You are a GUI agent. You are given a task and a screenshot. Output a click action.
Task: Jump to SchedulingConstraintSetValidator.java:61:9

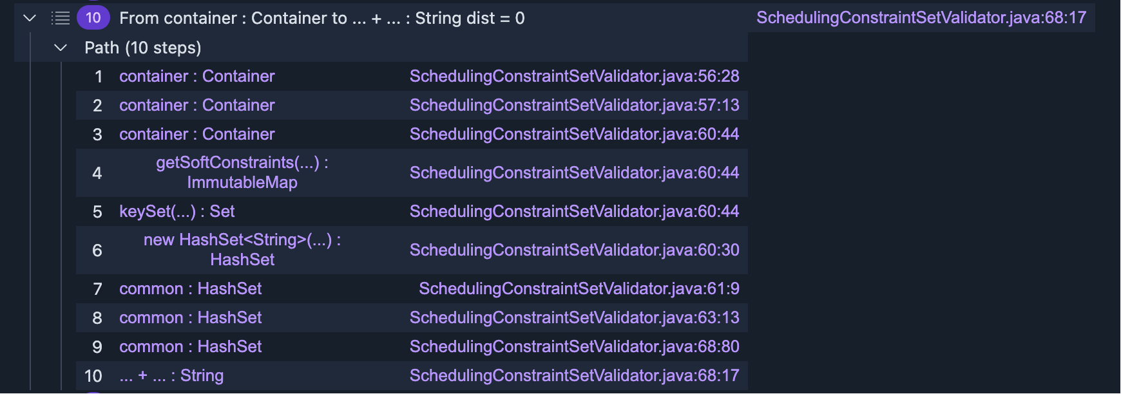point(579,288)
